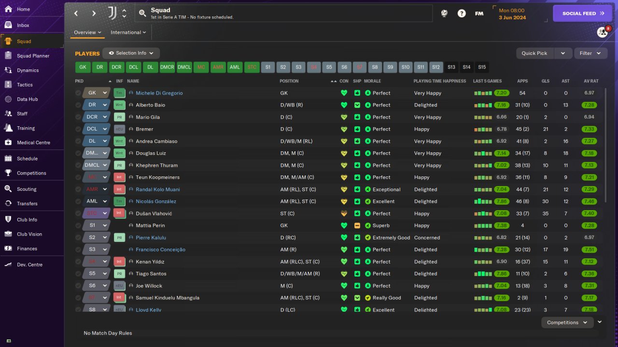Open the Data Hub icon

point(8,99)
